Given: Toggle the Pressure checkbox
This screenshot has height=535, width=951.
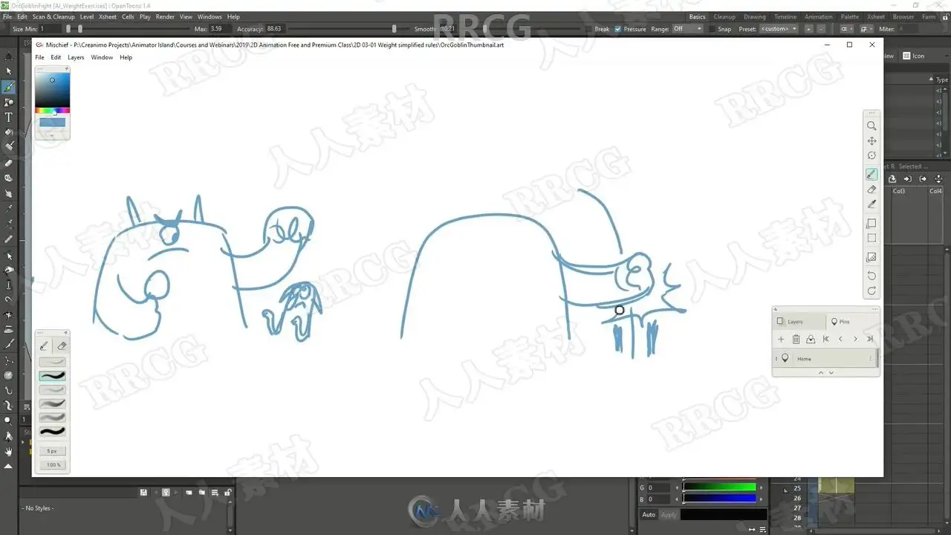Looking at the screenshot, I should (x=617, y=29).
